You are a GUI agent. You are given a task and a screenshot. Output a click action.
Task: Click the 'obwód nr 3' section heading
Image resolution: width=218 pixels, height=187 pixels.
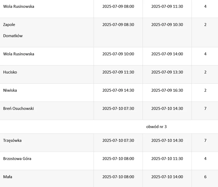click(x=156, y=127)
